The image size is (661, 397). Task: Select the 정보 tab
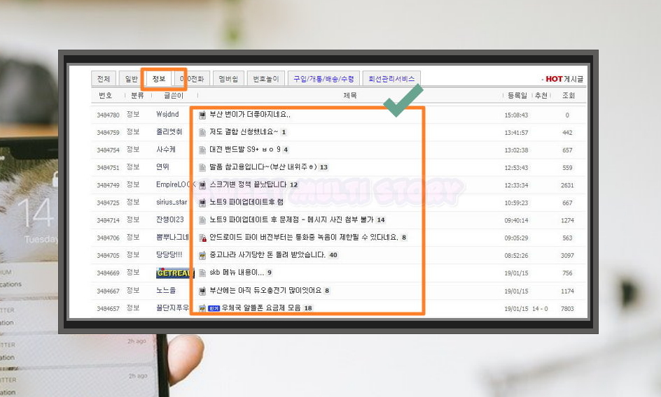[x=159, y=79]
